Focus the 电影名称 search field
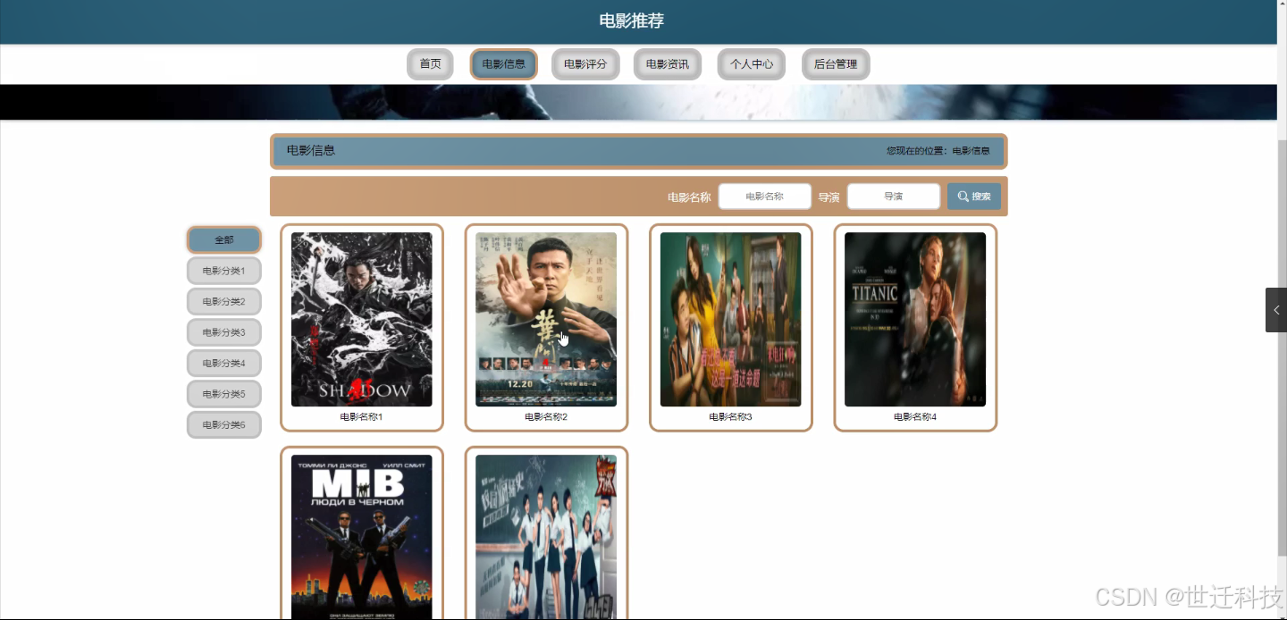Image resolution: width=1287 pixels, height=620 pixels. pyautogui.click(x=765, y=197)
